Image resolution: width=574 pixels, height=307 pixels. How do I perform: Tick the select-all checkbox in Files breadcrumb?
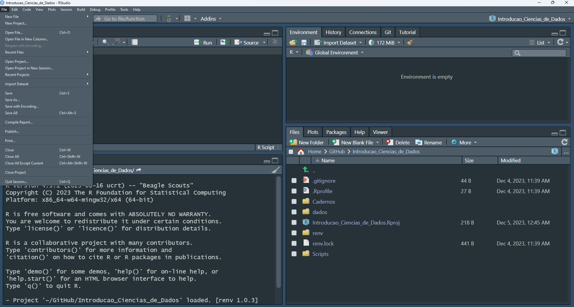pyautogui.click(x=291, y=152)
